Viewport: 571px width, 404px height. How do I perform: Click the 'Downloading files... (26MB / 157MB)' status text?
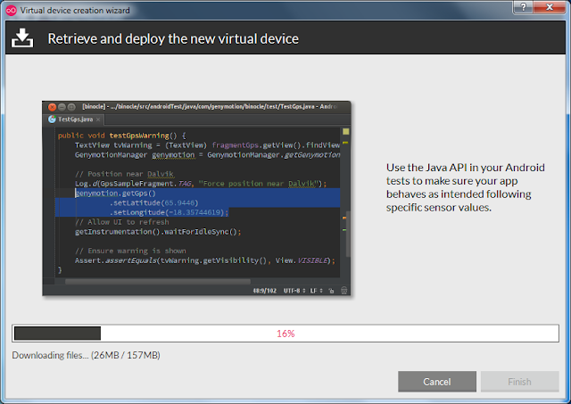click(86, 355)
